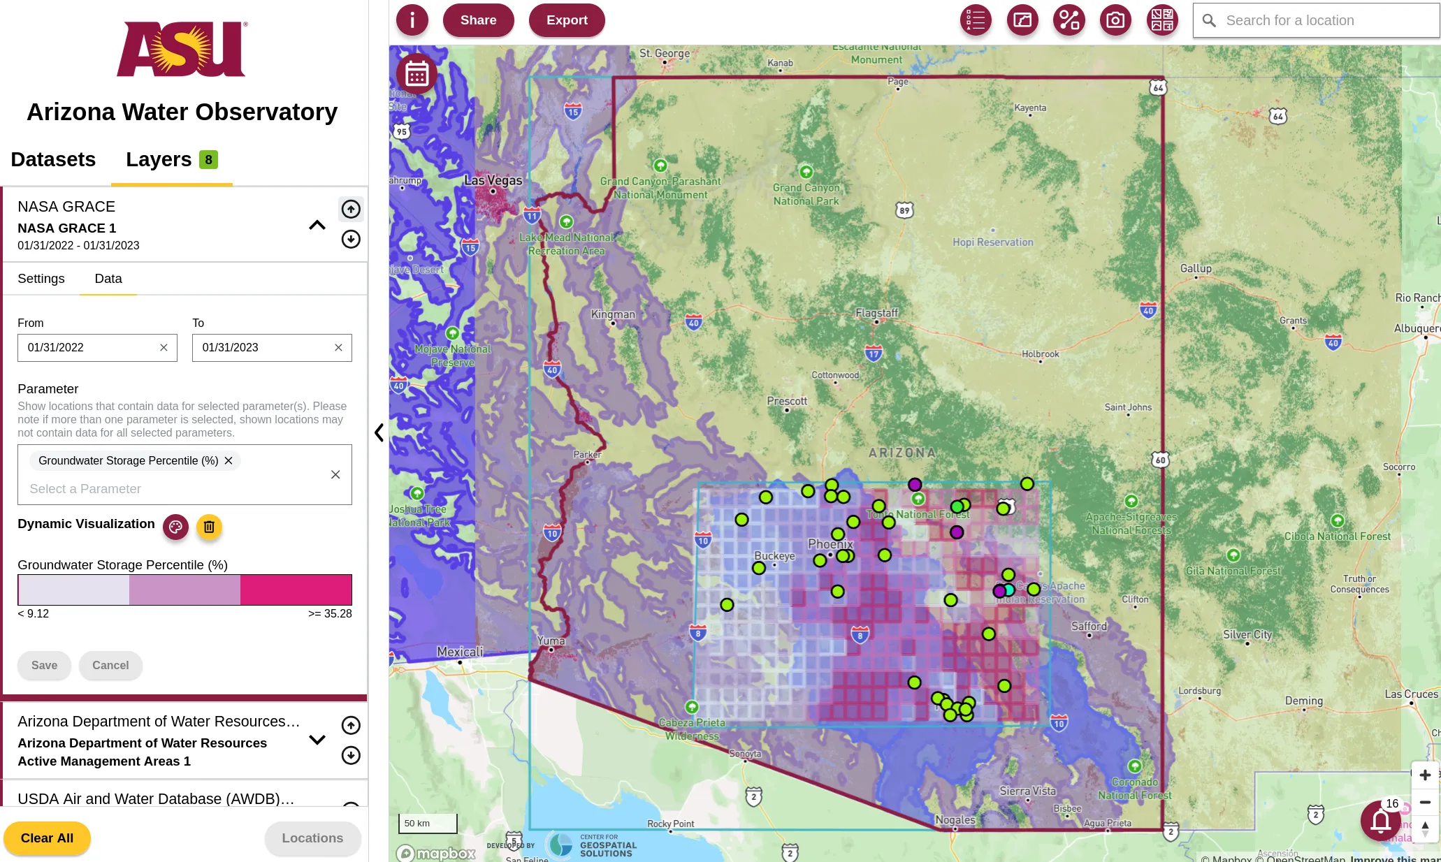Screen dimensions: 1441x862
Task: Move NASA GRACE layer up
Action: tap(351, 209)
